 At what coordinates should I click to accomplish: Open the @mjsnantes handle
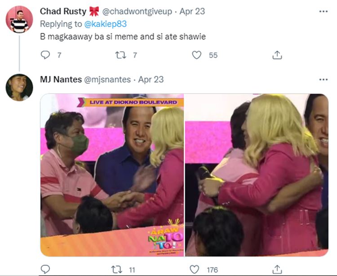tap(107, 80)
